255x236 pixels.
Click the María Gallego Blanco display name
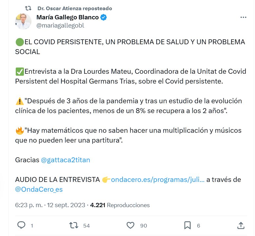pos(68,17)
